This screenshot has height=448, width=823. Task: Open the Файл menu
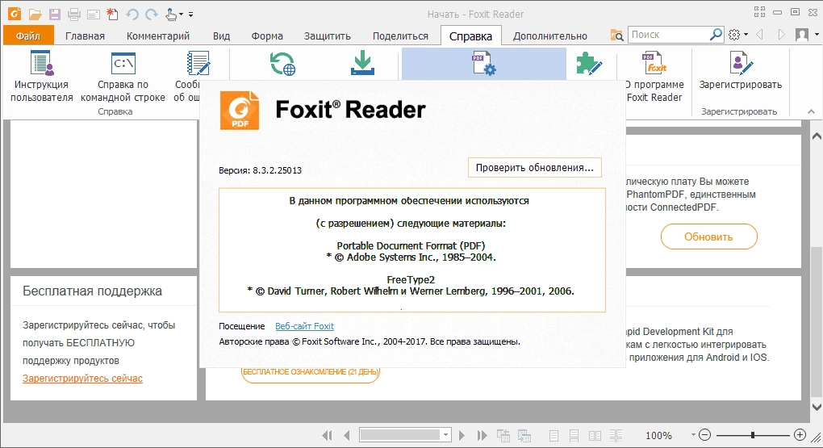[28, 36]
